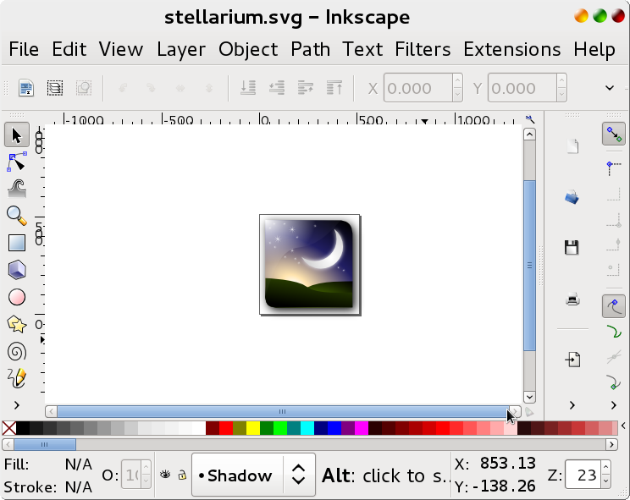Select the Tweak objects tool

click(16, 189)
